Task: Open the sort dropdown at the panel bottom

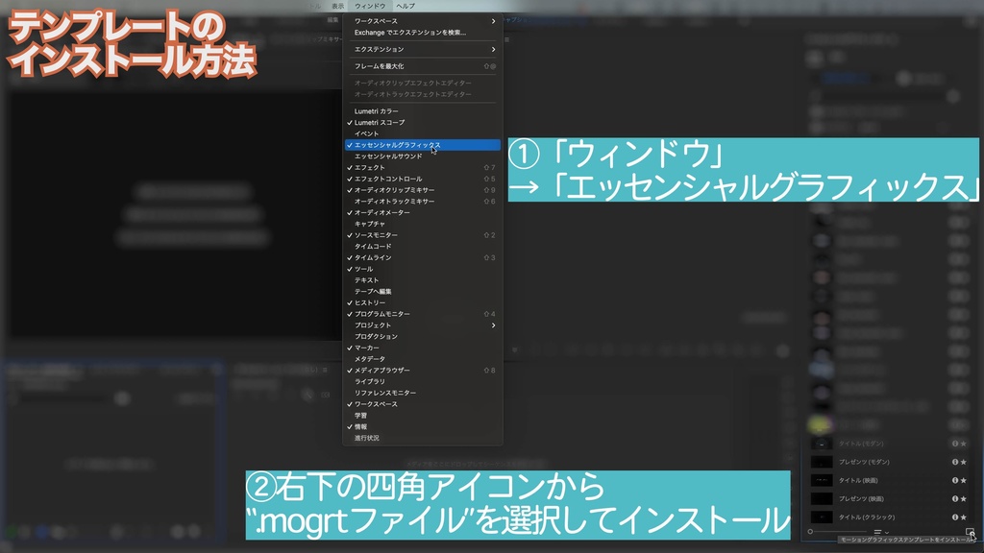Action: (x=886, y=532)
